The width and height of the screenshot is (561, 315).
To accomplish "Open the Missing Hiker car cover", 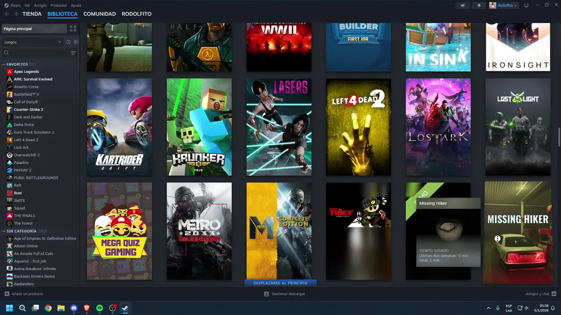I will pyautogui.click(x=518, y=232).
